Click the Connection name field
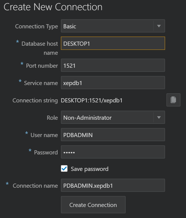 point(113,186)
